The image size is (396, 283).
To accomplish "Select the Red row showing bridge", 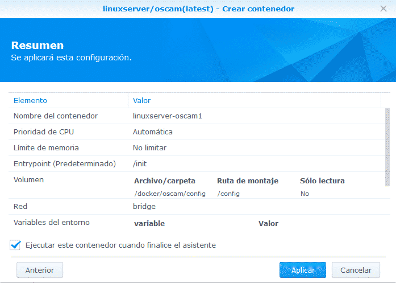I will tap(20, 206).
